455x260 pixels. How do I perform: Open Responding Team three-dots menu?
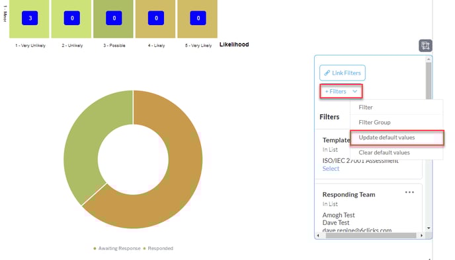(x=409, y=192)
